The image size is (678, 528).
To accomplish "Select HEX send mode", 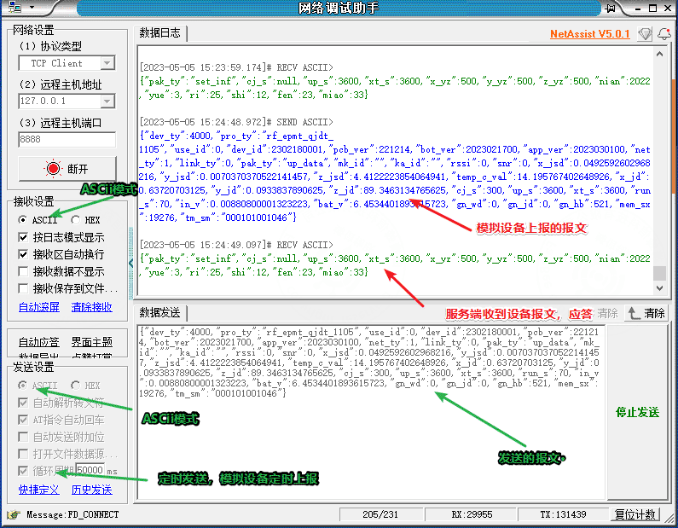I will coord(76,385).
